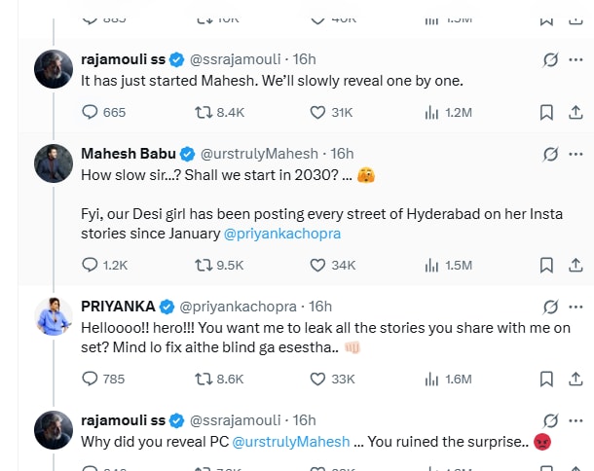Reply to PRIYANKA's tweet with 785 replies

click(x=91, y=379)
